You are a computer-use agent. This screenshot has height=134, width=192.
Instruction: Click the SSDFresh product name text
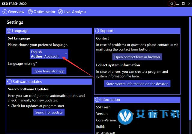pos(103,107)
